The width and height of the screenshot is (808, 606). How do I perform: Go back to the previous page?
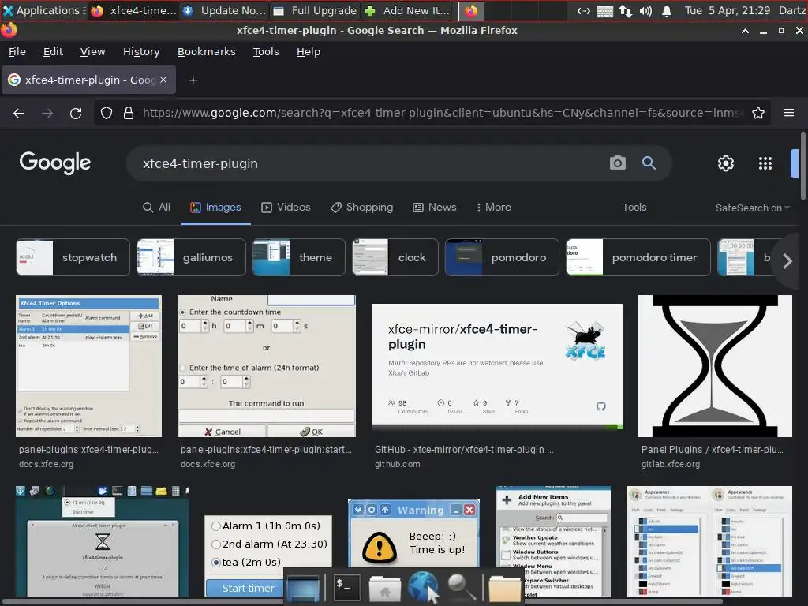[x=19, y=114]
